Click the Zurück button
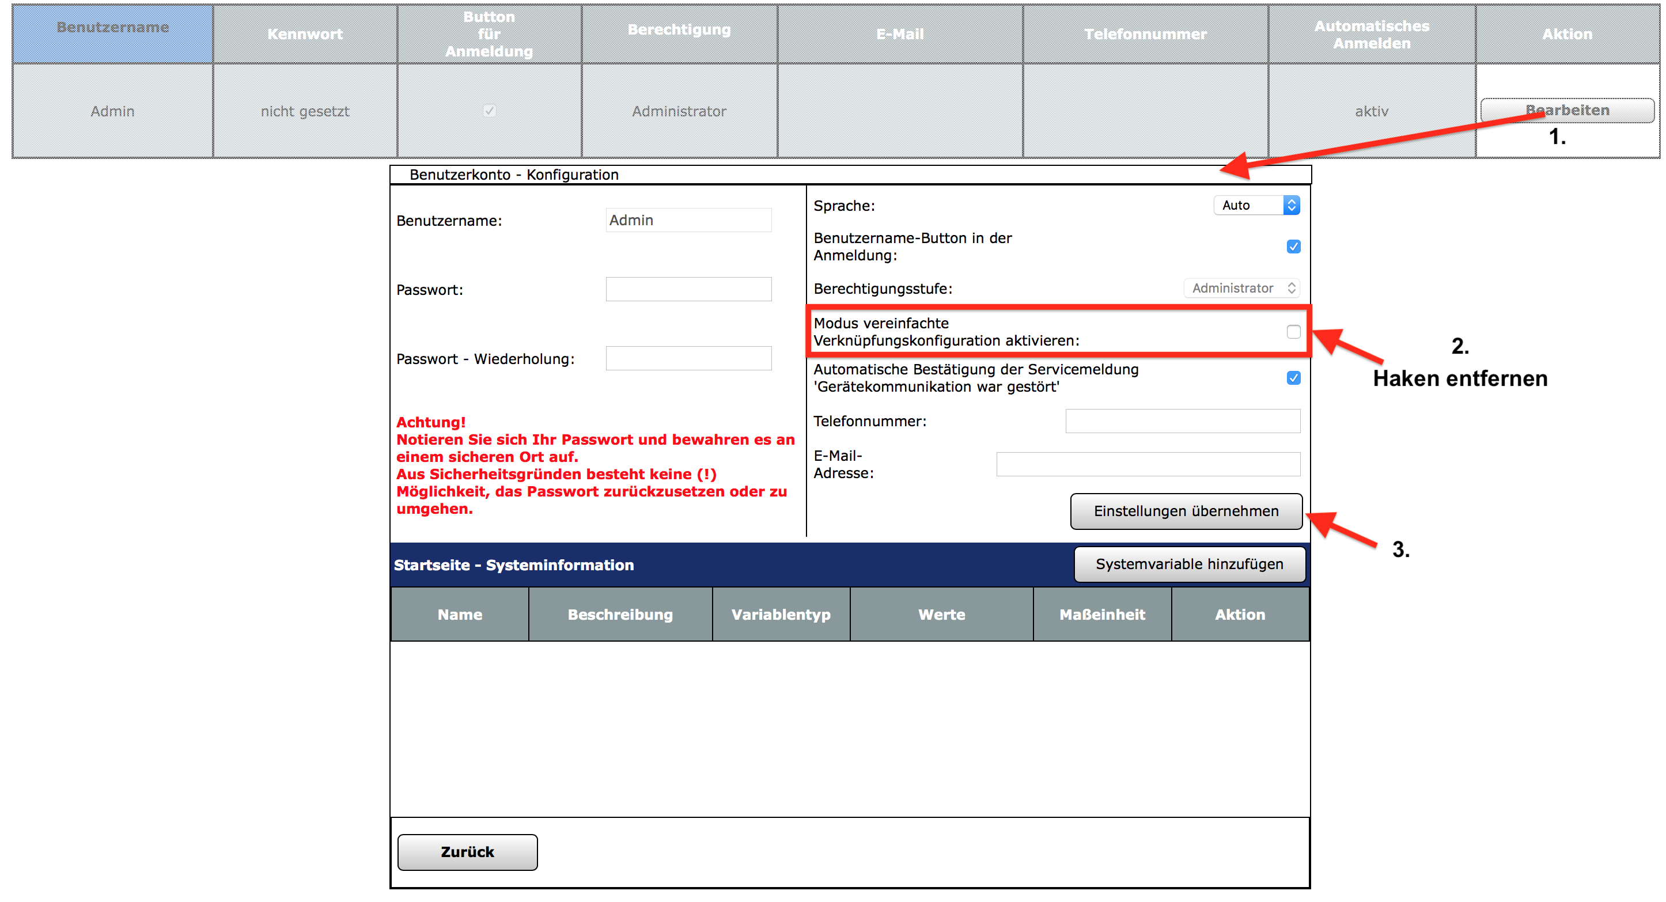This screenshot has width=1666, height=902. (467, 851)
